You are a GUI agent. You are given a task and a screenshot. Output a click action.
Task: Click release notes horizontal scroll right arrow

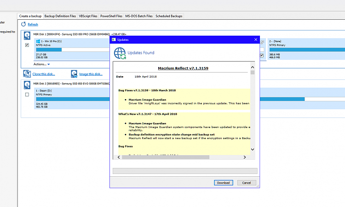pyautogui.click(x=245, y=157)
